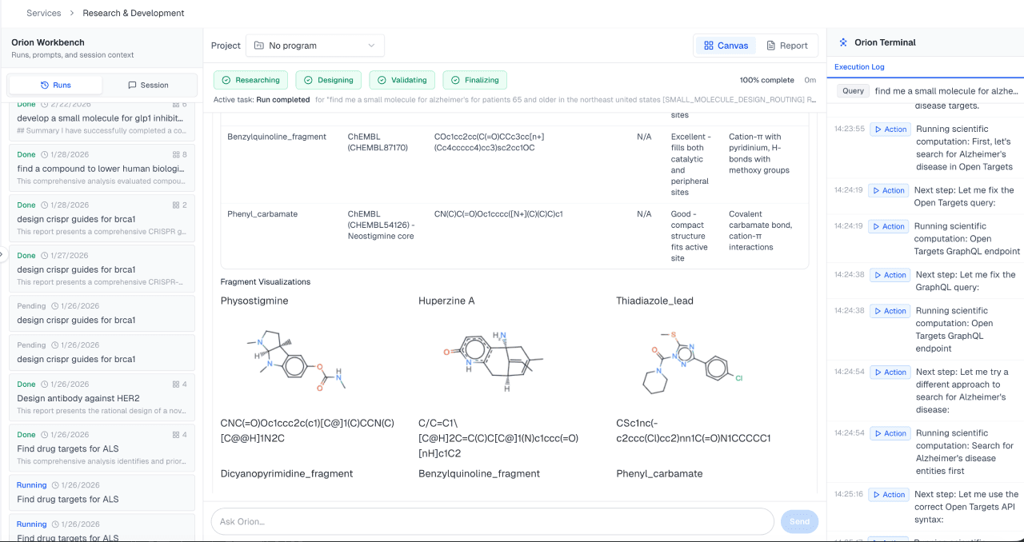Click the Finalizing phase pill
Viewport: 1024px width, 542px height.
click(474, 80)
